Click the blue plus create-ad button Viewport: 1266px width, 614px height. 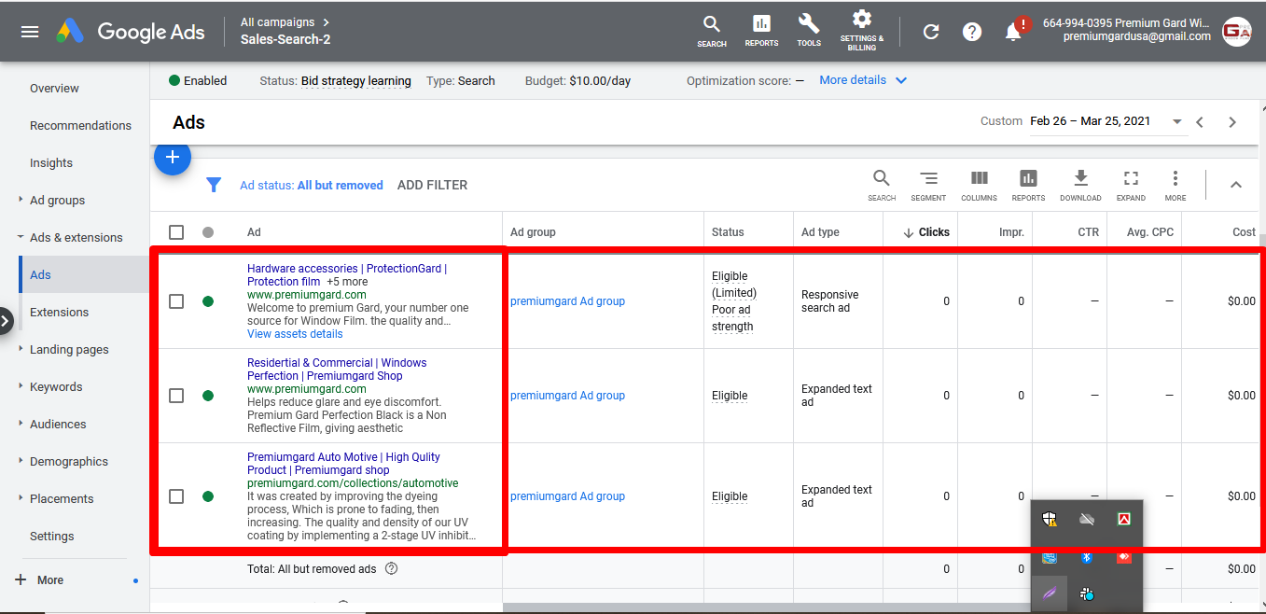(173, 158)
